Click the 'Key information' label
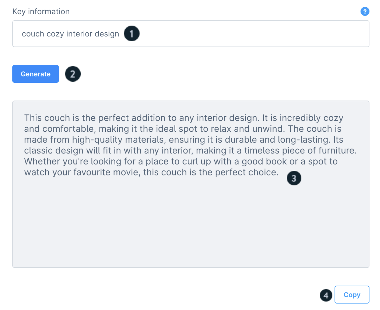 coord(41,12)
